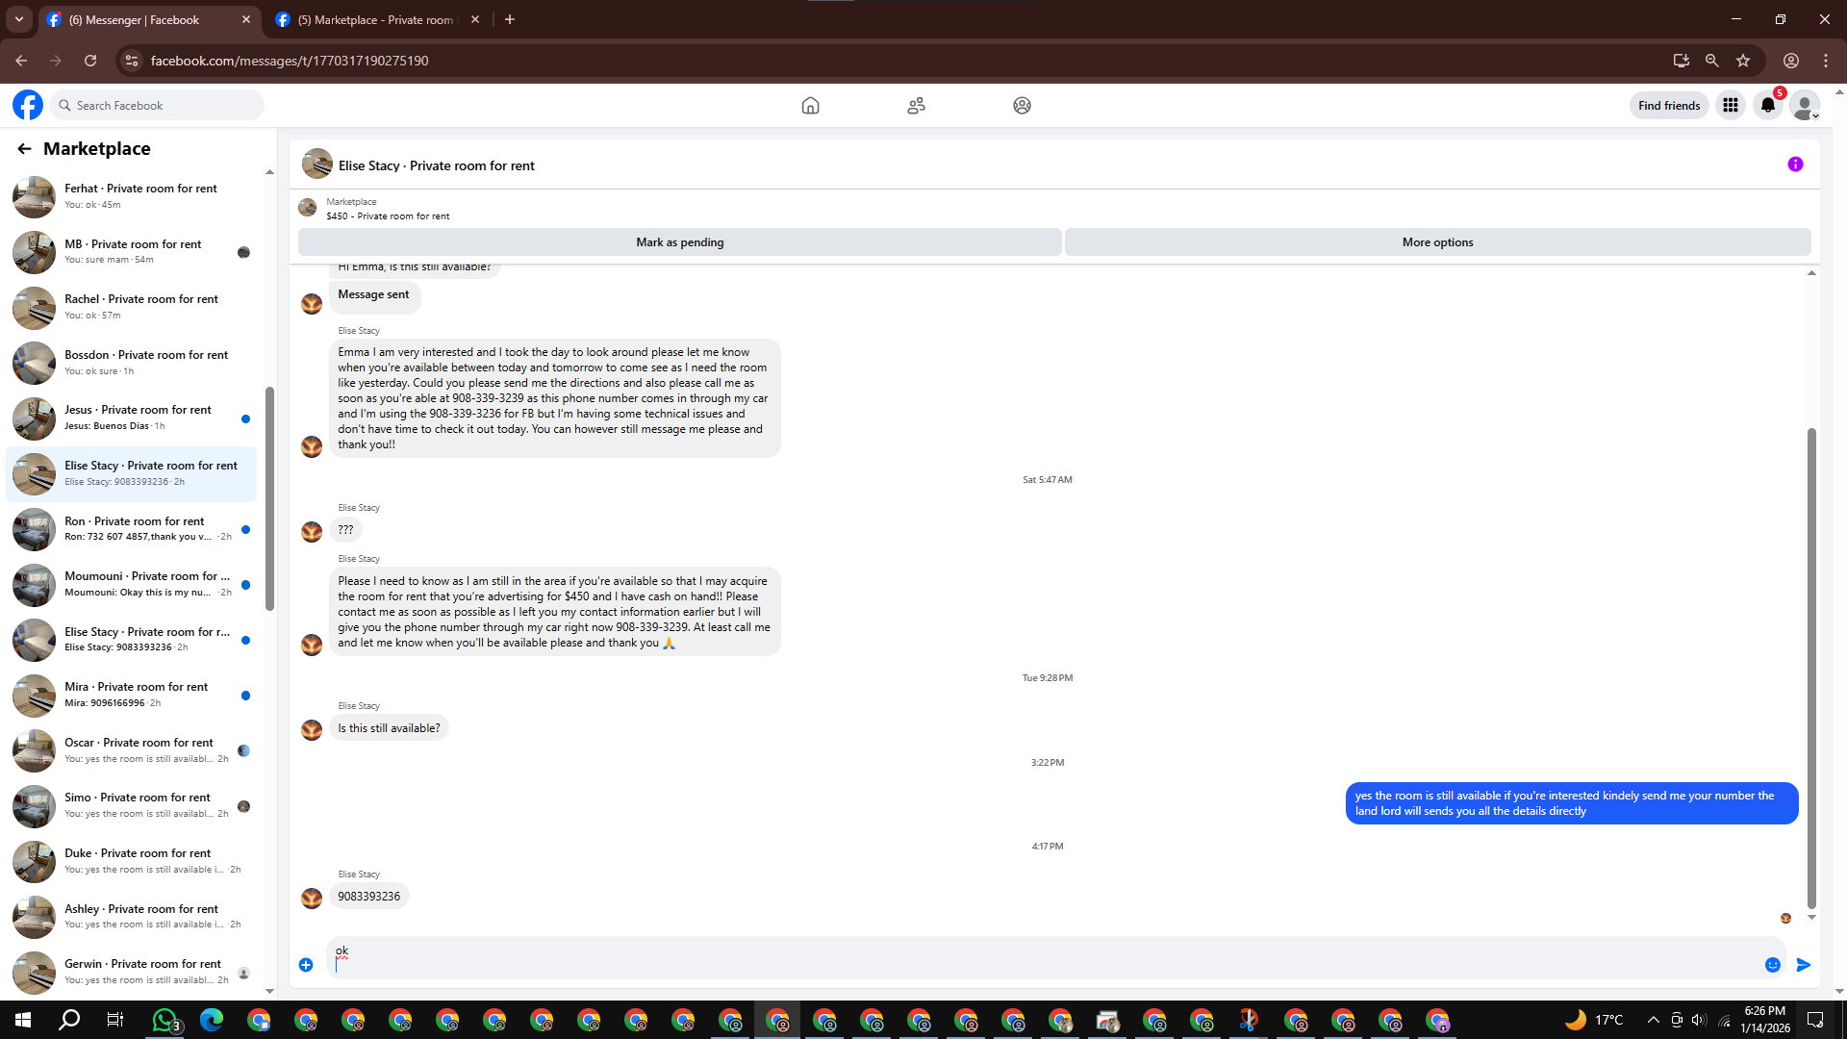This screenshot has height=1039, width=1847.
Task: Open the Friends icon in top navigation
Action: point(916,105)
